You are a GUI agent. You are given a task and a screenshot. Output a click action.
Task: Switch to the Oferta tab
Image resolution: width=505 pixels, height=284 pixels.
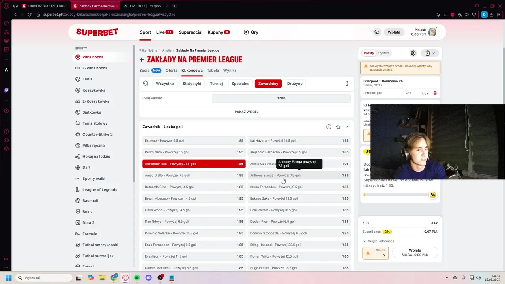[171, 71]
